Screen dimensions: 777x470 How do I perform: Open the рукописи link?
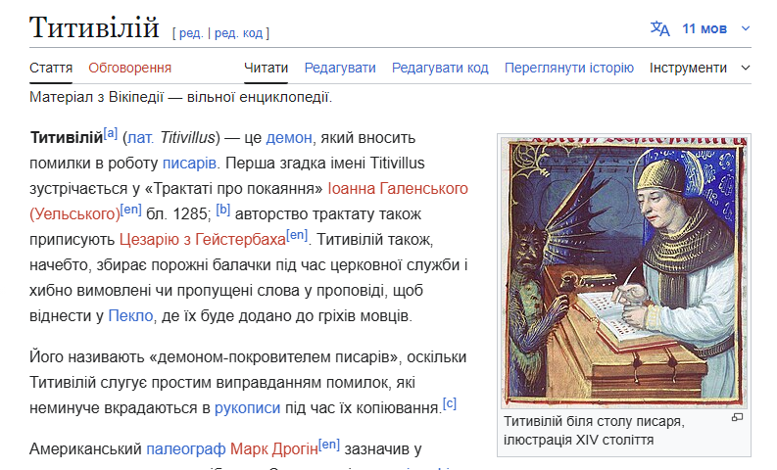pyautogui.click(x=247, y=408)
